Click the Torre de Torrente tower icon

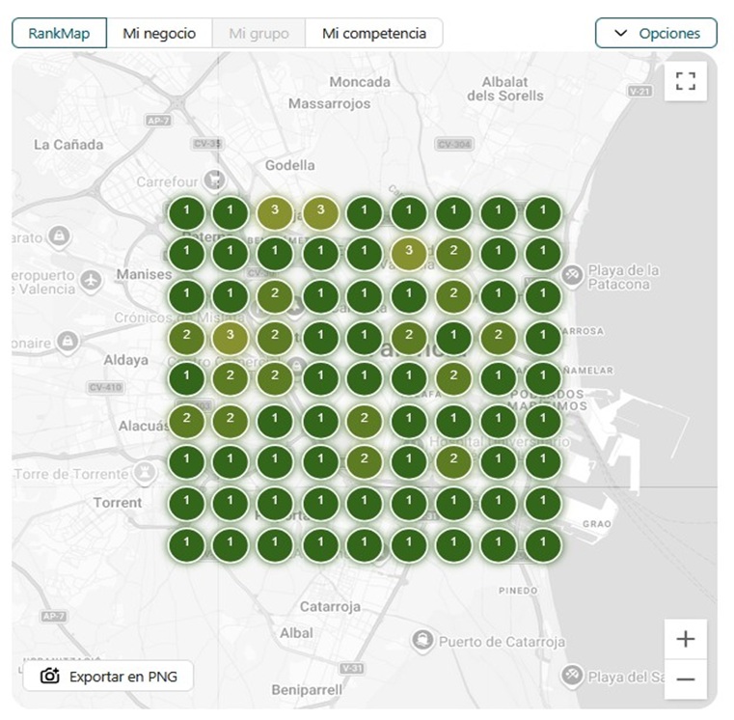(x=144, y=473)
